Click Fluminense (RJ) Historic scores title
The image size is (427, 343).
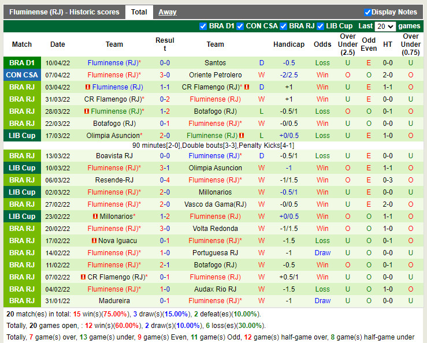tap(64, 12)
